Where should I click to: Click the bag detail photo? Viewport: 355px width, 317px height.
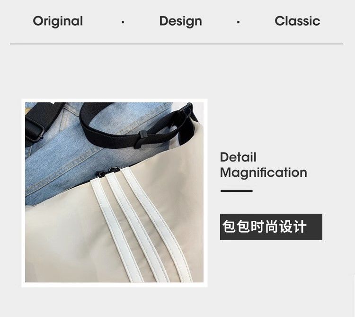click(115, 192)
